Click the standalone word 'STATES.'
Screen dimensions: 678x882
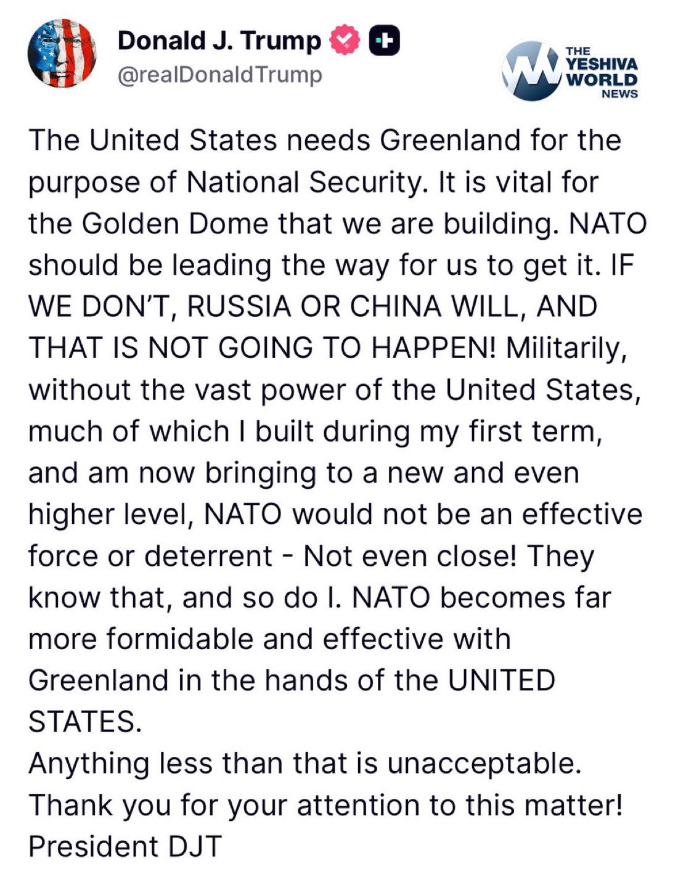point(85,722)
